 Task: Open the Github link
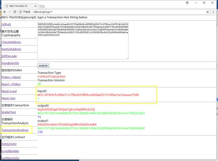pyautogui.click(x=6, y=24)
